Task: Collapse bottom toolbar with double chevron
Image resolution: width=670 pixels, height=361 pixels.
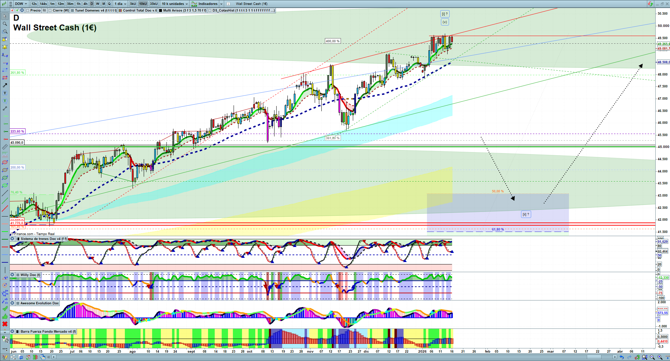Action: (x=49, y=357)
